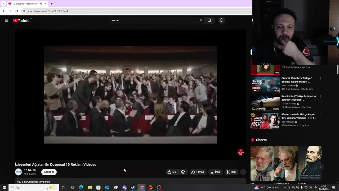Open Microsoft Edge from the taskbar

click(81, 188)
